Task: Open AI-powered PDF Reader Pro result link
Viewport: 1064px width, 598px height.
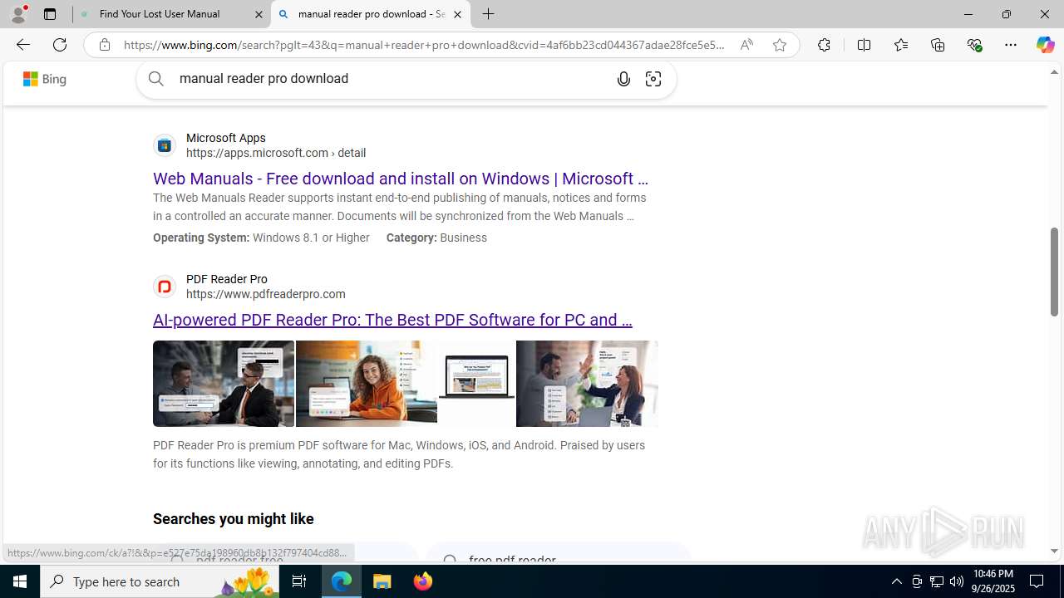Action: [x=392, y=320]
